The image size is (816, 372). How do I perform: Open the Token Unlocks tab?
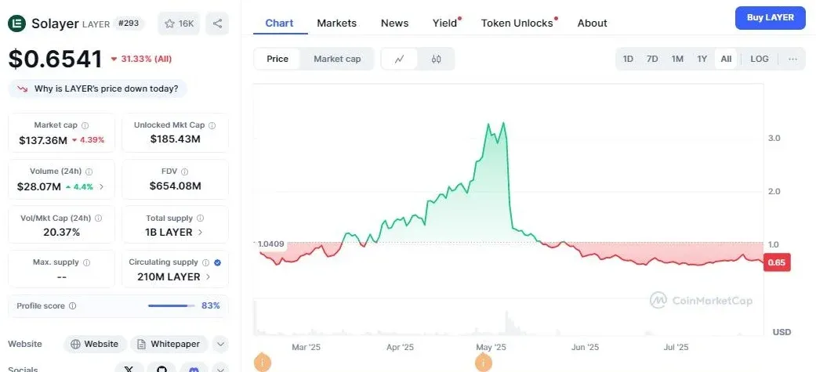pos(517,23)
